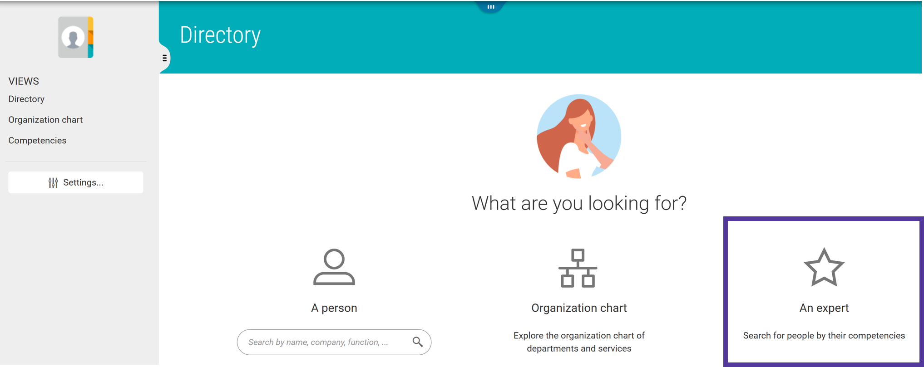Open the Directory view in sidebar
The image size is (924, 367).
[26, 99]
